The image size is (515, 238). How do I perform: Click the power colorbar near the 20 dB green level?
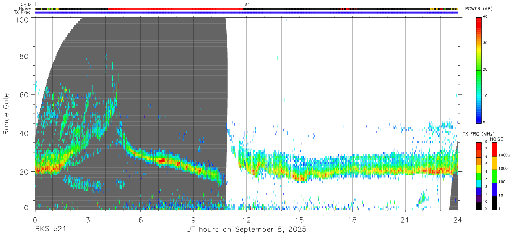[x=479, y=69]
